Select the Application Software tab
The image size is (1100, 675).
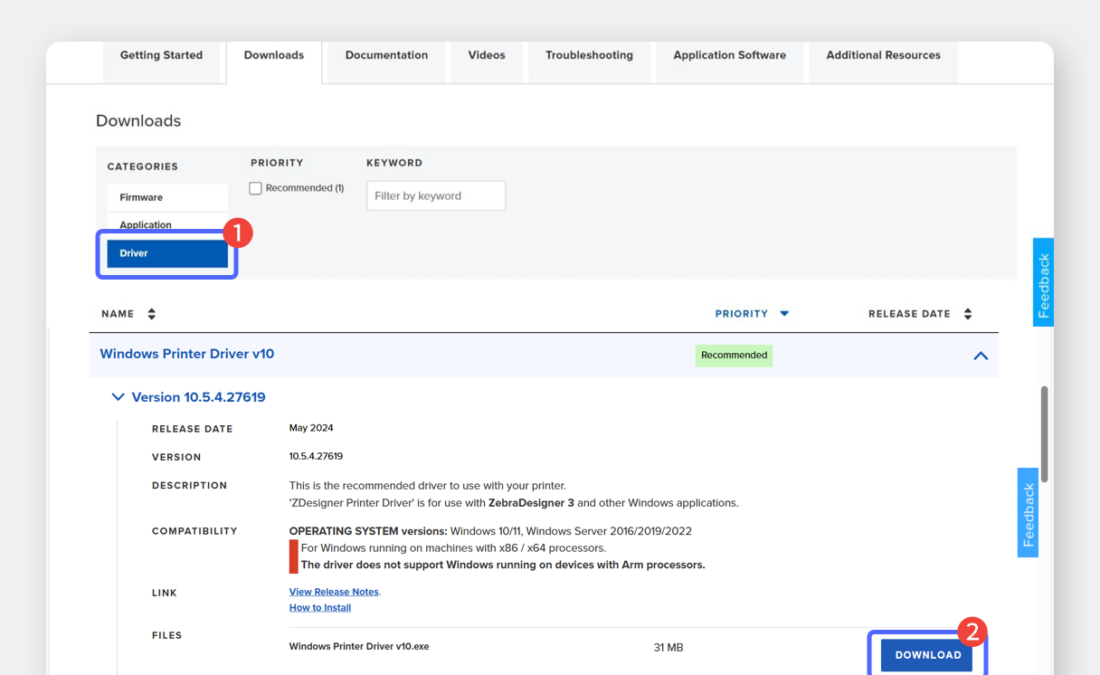729,55
